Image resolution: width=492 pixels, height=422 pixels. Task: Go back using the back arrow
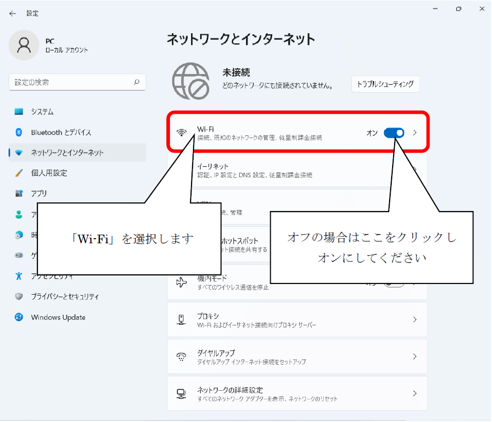13,14
